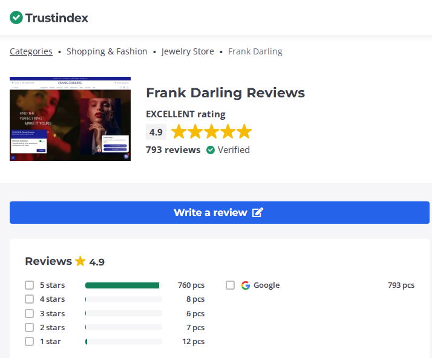
Task: Click the '793 reviews' text
Action: coord(173,150)
